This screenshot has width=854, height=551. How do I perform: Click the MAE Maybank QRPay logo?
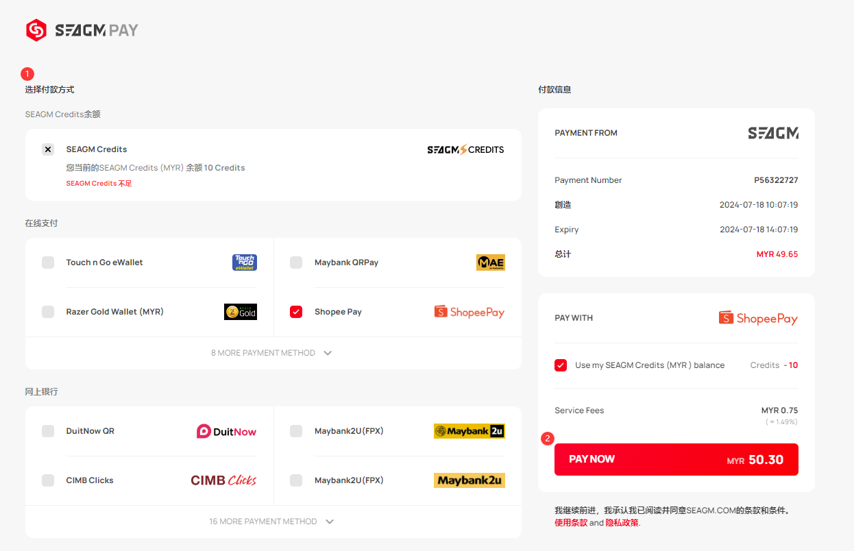(491, 262)
